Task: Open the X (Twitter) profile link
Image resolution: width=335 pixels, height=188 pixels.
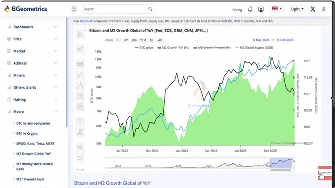Action: point(313,9)
